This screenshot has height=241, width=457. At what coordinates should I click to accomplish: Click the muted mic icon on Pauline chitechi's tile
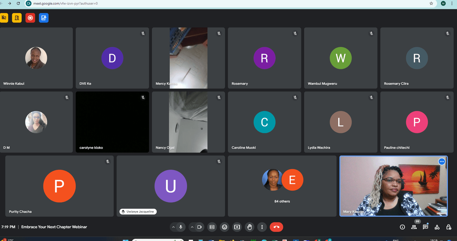point(448,97)
